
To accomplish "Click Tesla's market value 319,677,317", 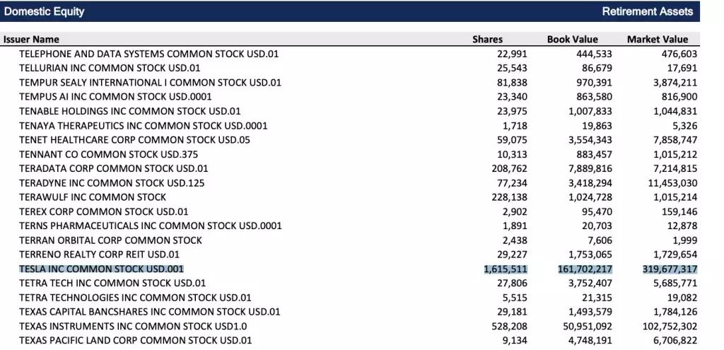I will (x=661, y=269).
